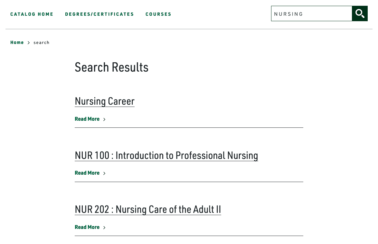Open the Courses navigation item
Image resolution: width=378 pixels, height=244 pixels.
[x=158, y=14]
